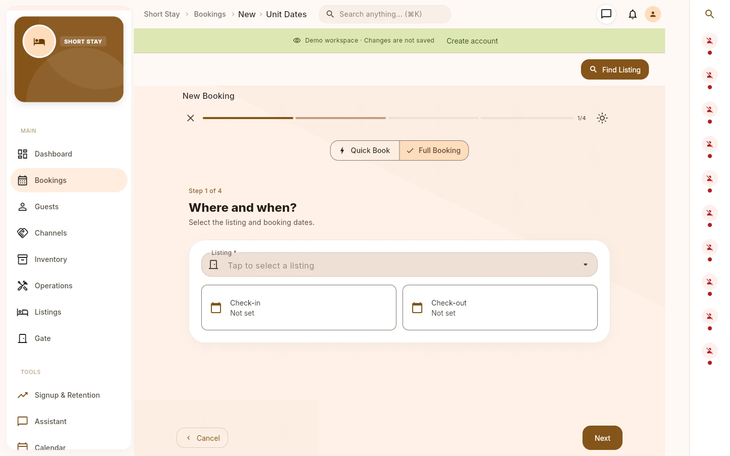Click Next to continue booking
Screen dimensions: 730x456
point(602,438)
